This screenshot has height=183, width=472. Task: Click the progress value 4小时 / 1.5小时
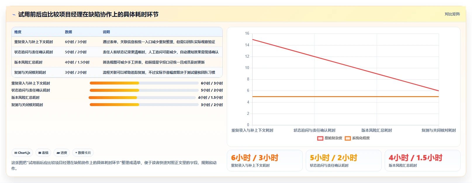[210, 98]
